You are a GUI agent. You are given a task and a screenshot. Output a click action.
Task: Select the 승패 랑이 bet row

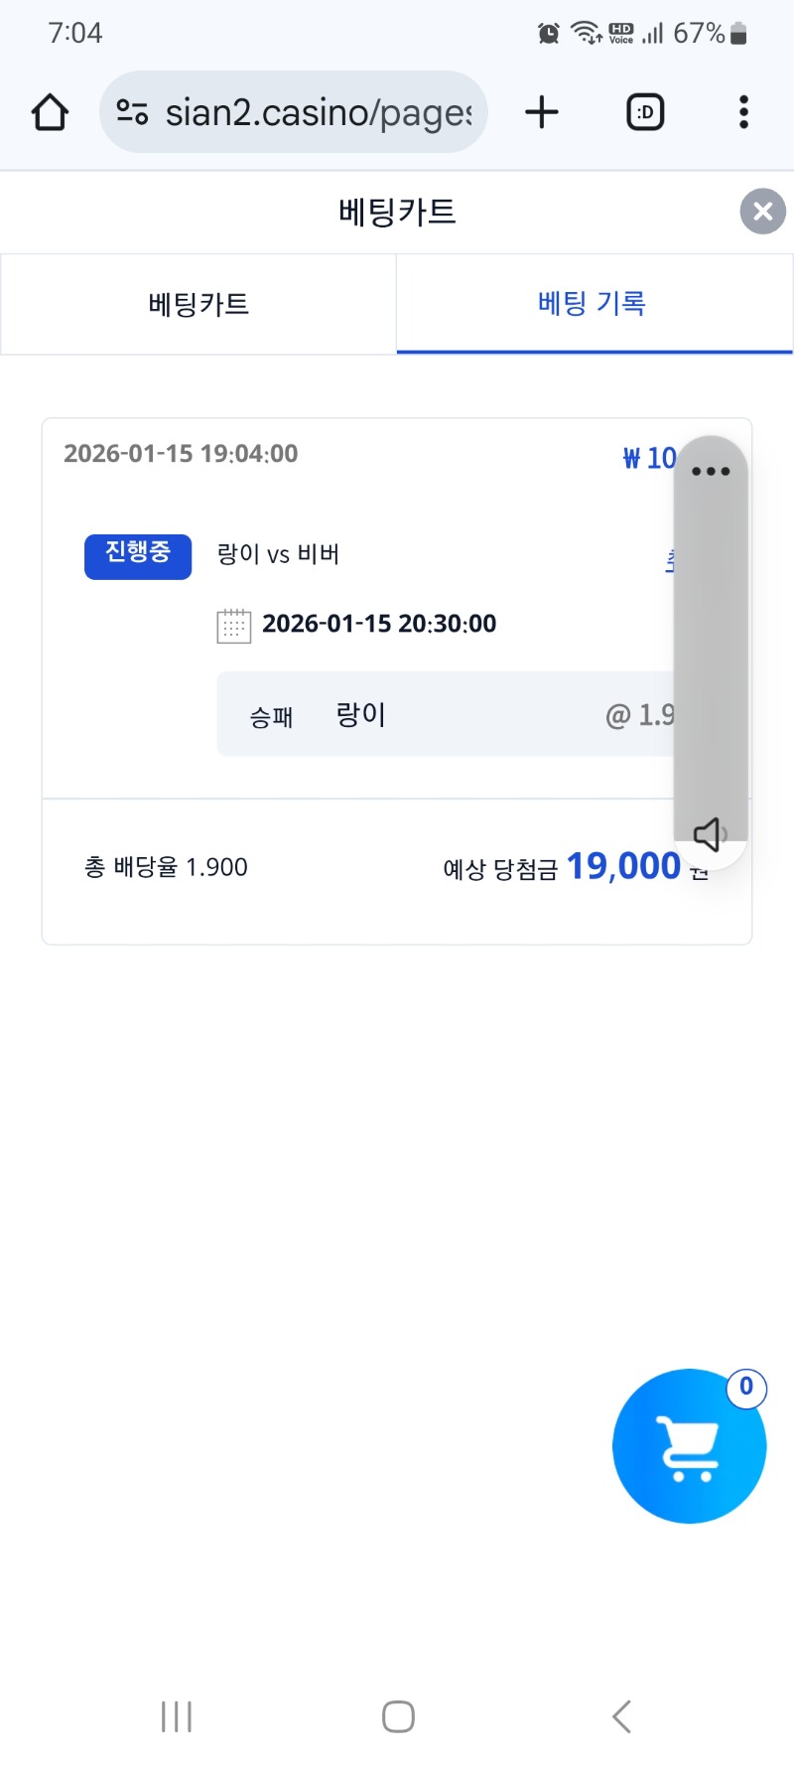point(447,714)
